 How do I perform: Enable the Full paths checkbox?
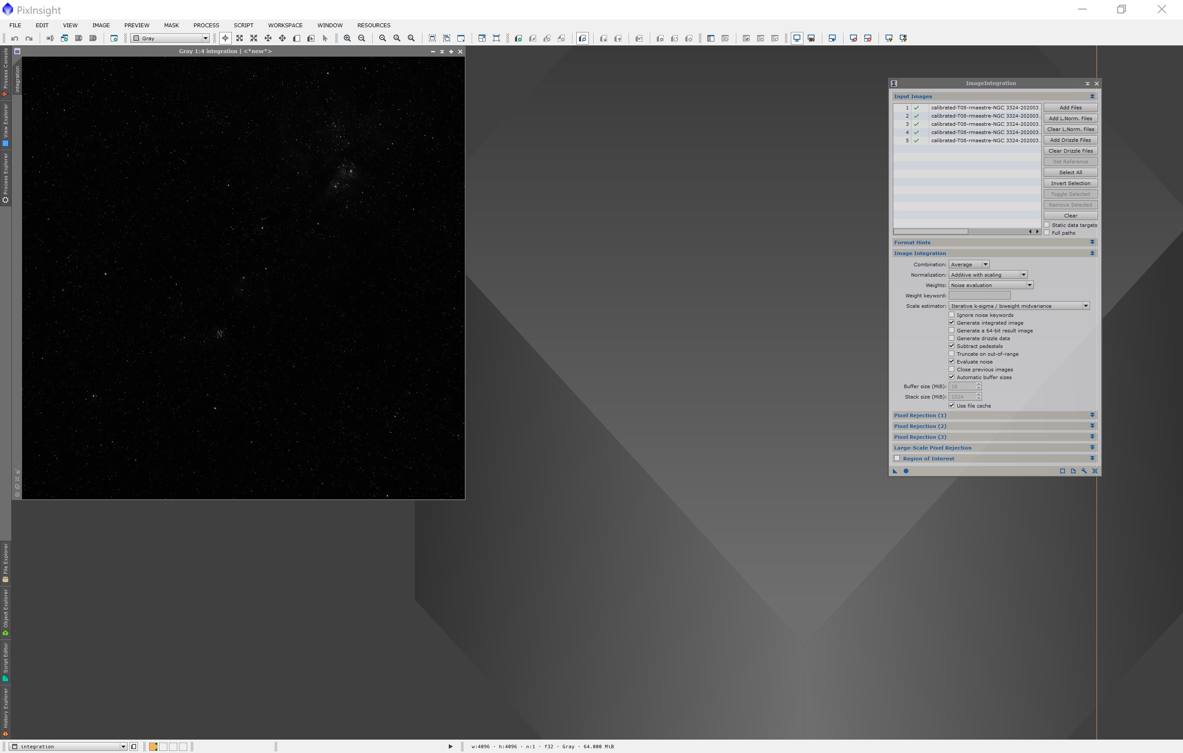[1047, 233]
